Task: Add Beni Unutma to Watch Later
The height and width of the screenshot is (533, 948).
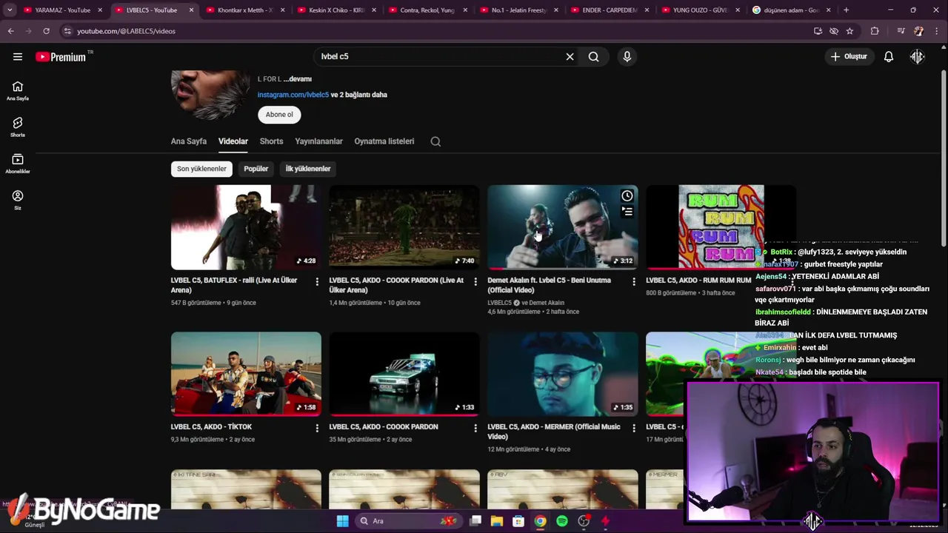Action: (x=627, y=195)
